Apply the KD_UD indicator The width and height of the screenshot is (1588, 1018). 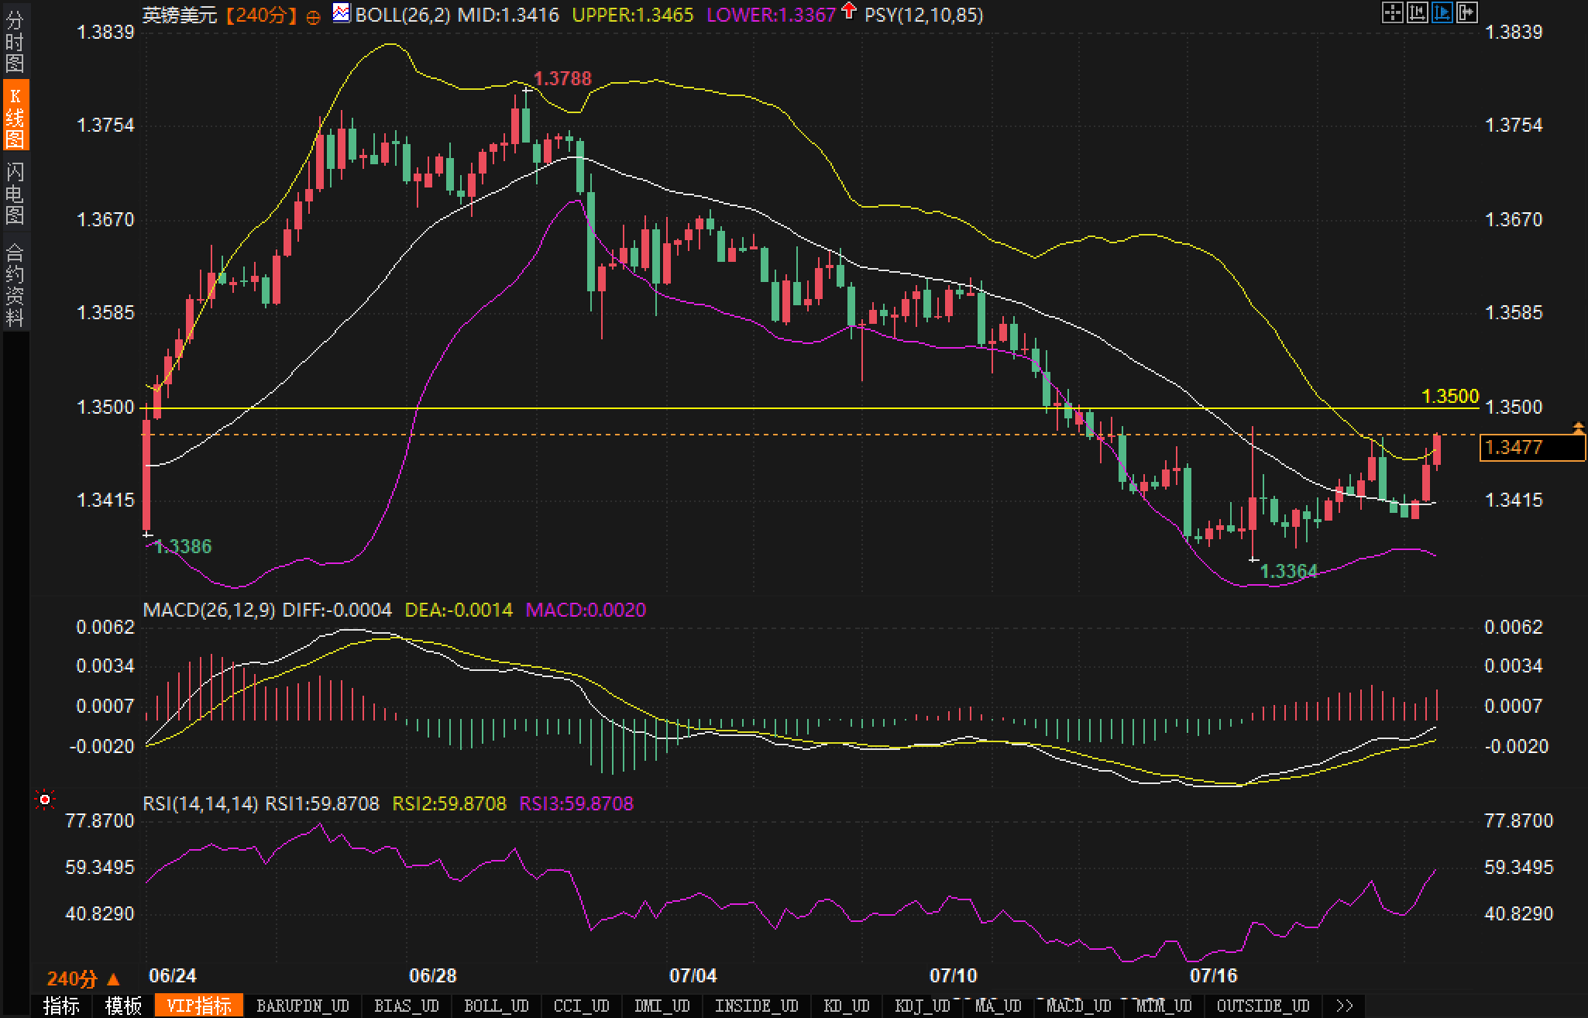(847, 1006)
